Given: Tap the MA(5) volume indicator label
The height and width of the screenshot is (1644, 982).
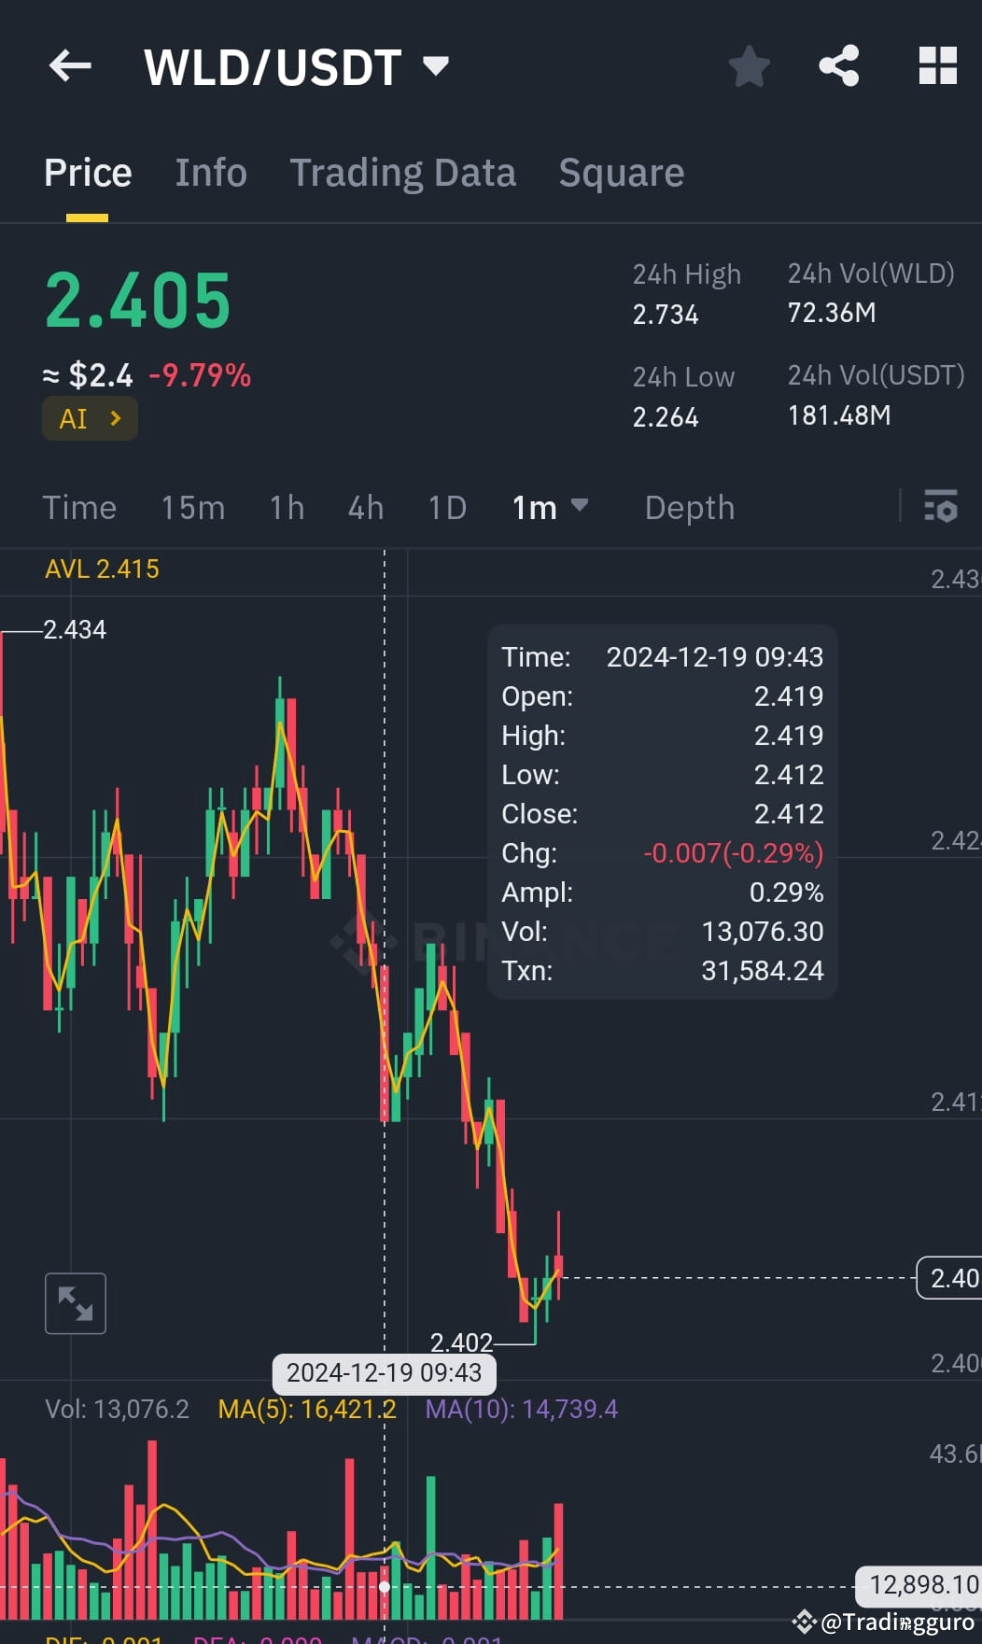Looking at the screenshot, I should (x=307, y=1409).
